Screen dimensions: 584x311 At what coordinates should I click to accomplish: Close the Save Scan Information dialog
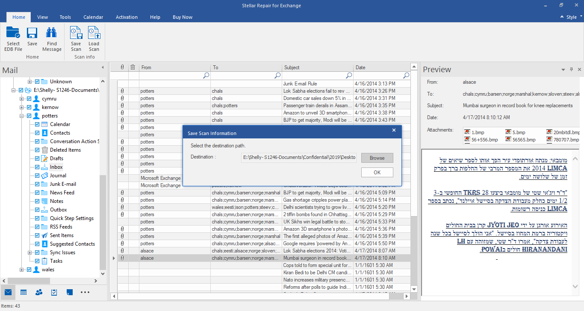pos(394,130)
